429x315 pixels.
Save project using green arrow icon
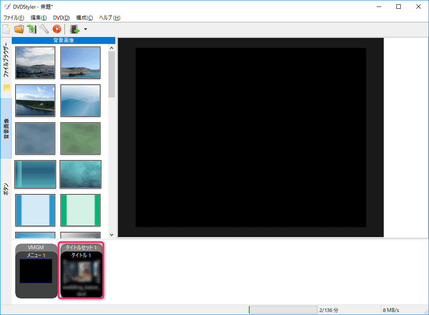[x=31, y=29]
